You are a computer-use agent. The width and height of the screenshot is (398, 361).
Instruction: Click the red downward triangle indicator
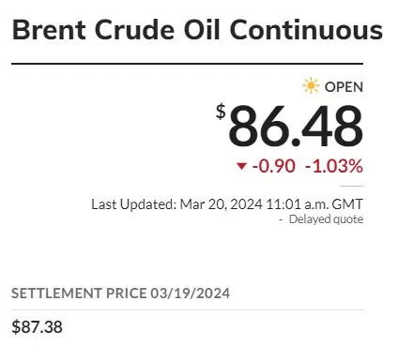tap(241, 166)
